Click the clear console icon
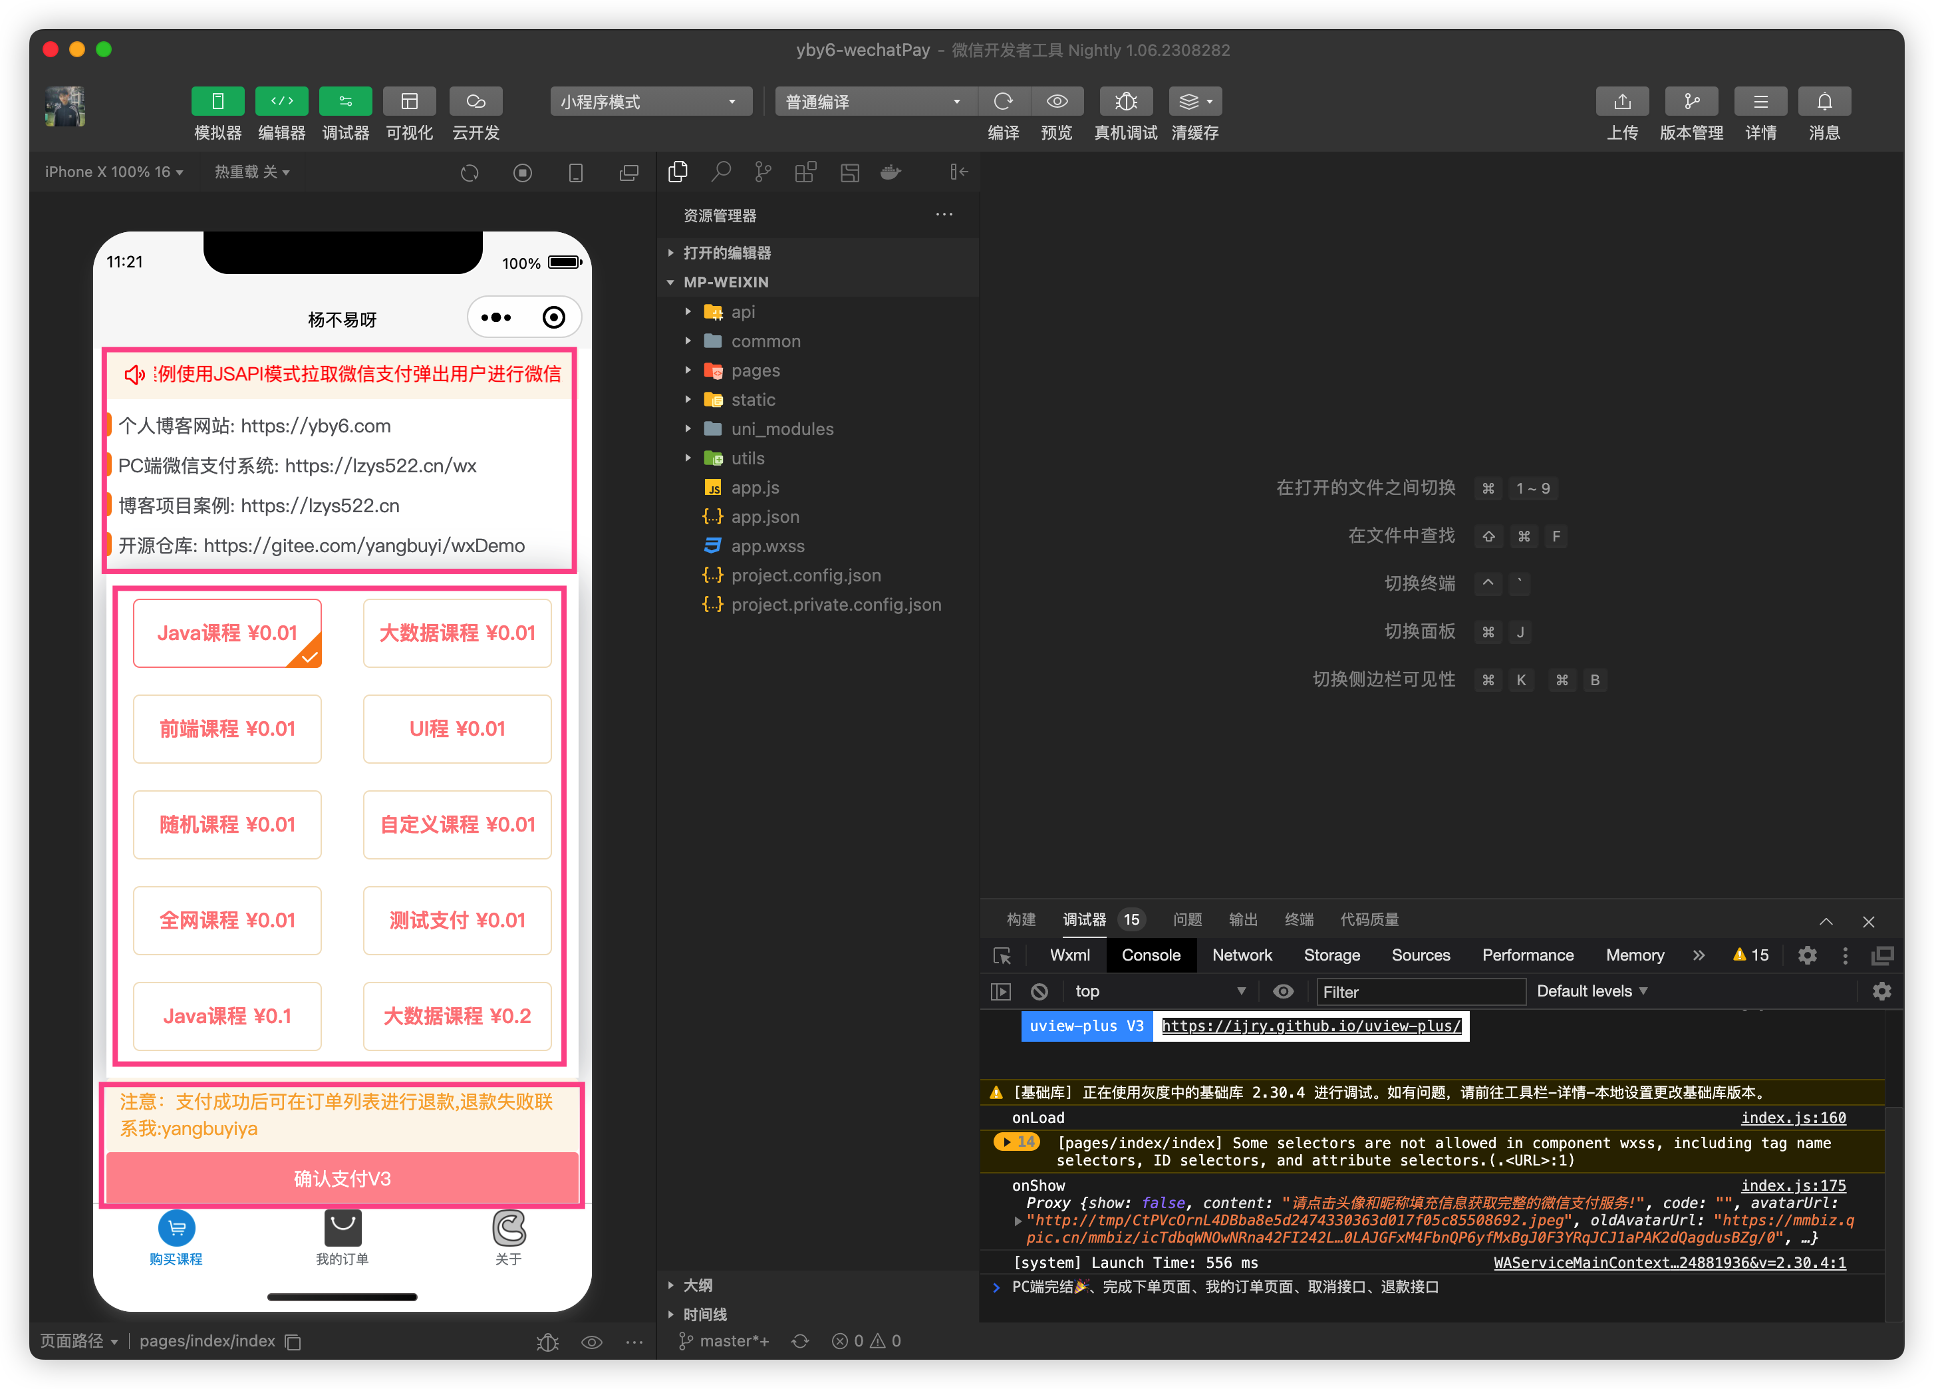Viewport: 1934px width, 1389px height. pyautogui.click(x=1039, y=991)
